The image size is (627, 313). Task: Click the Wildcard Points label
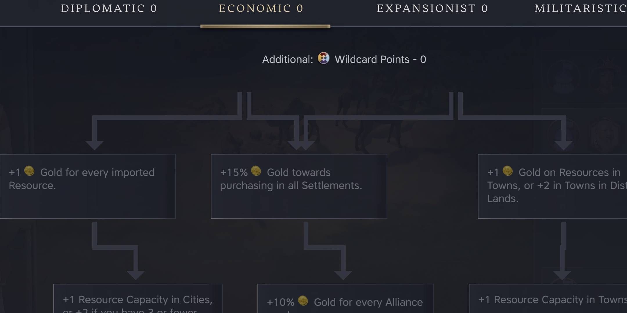pos(380,59)
